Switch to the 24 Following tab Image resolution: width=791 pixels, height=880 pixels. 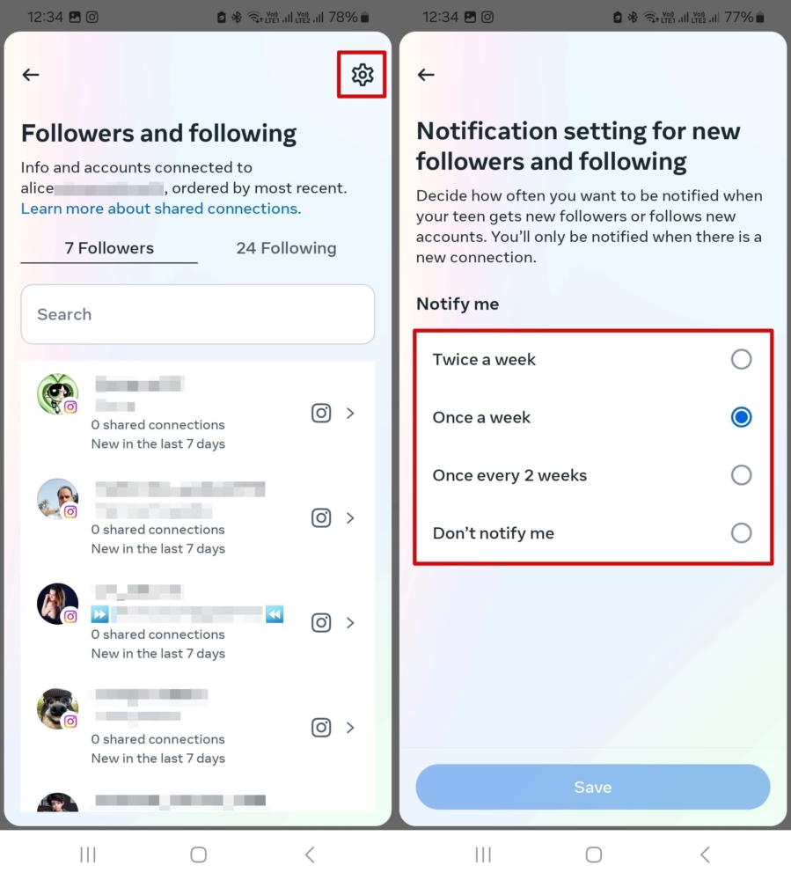point(285,248)
